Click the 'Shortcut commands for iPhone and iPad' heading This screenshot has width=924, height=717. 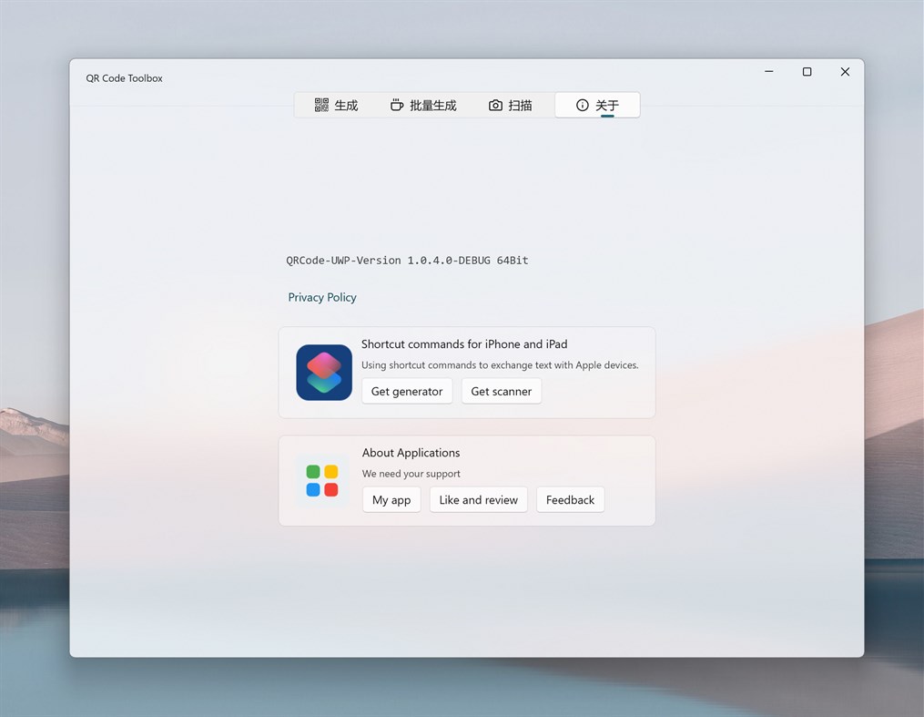pyautogui.click(x=464, y=344)
